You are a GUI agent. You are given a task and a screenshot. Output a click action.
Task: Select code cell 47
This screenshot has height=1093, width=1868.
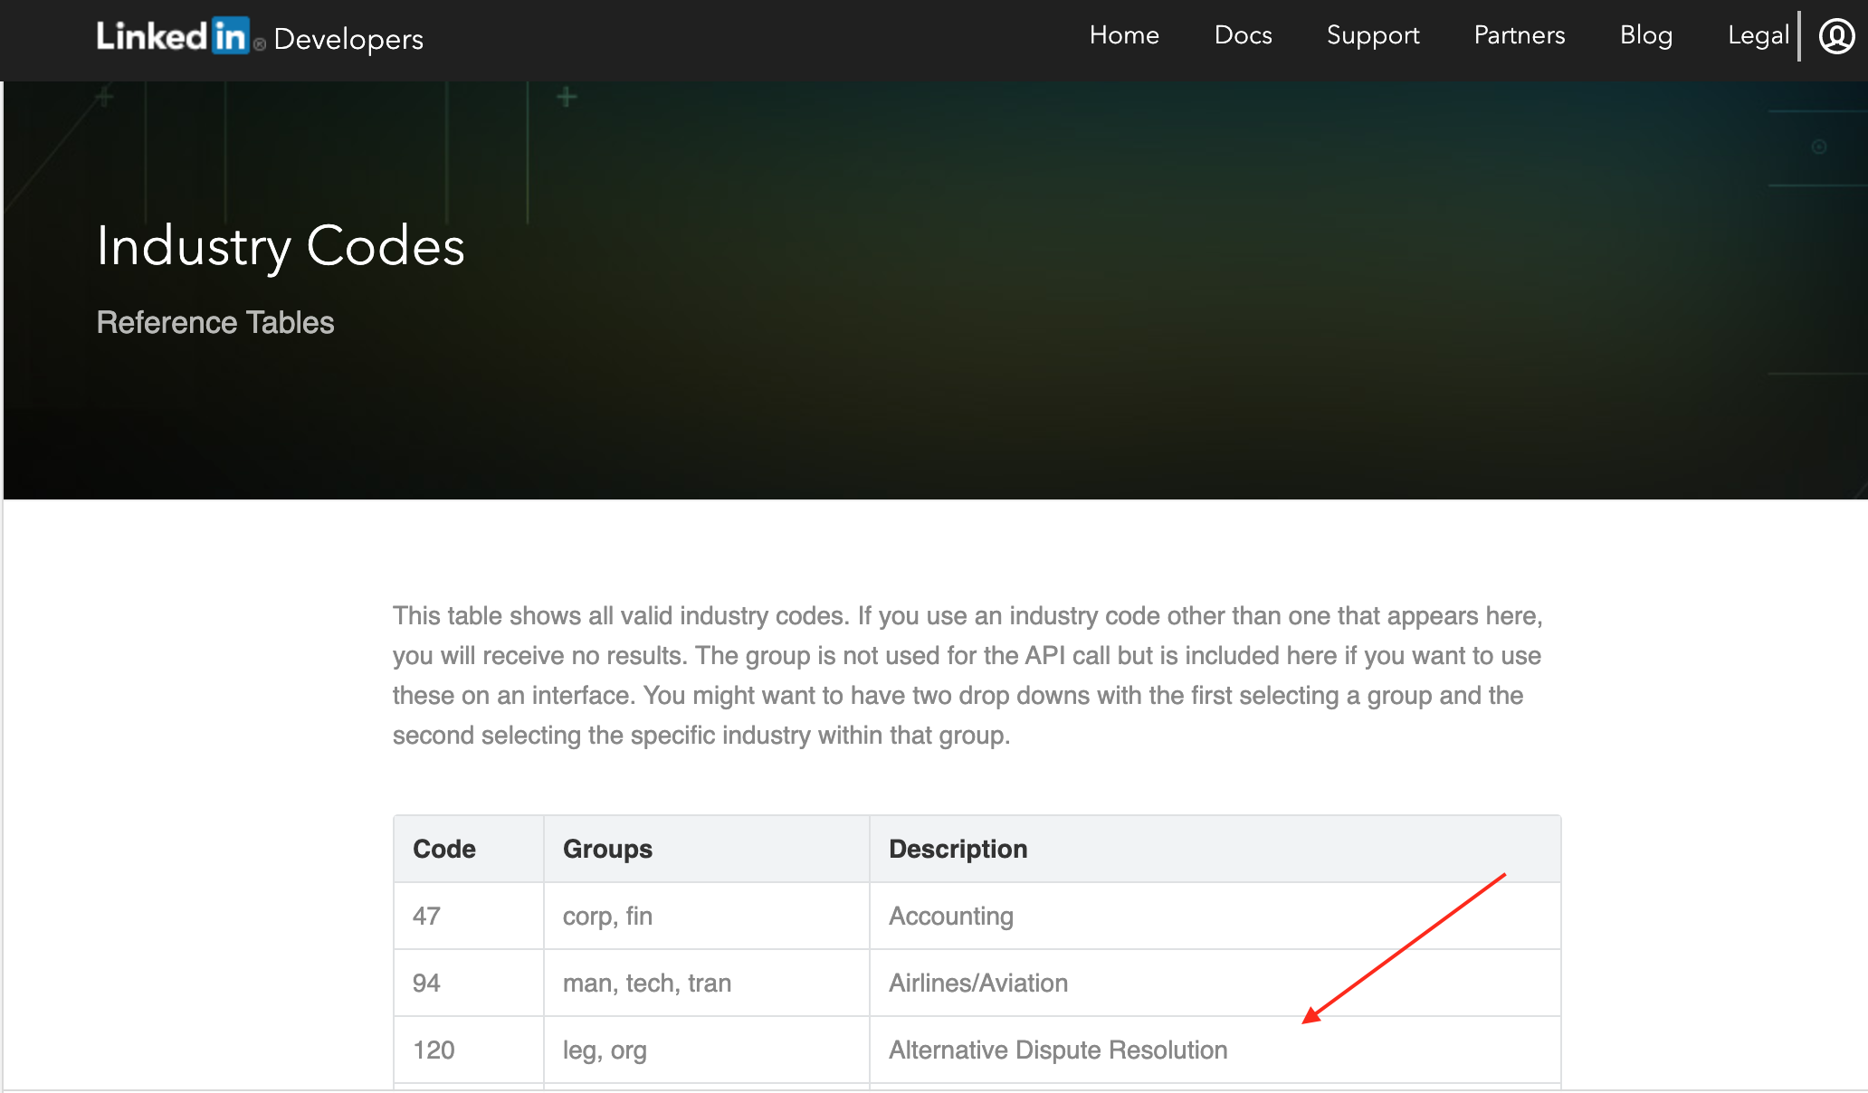pyautogui.click(x=469, y=916)
